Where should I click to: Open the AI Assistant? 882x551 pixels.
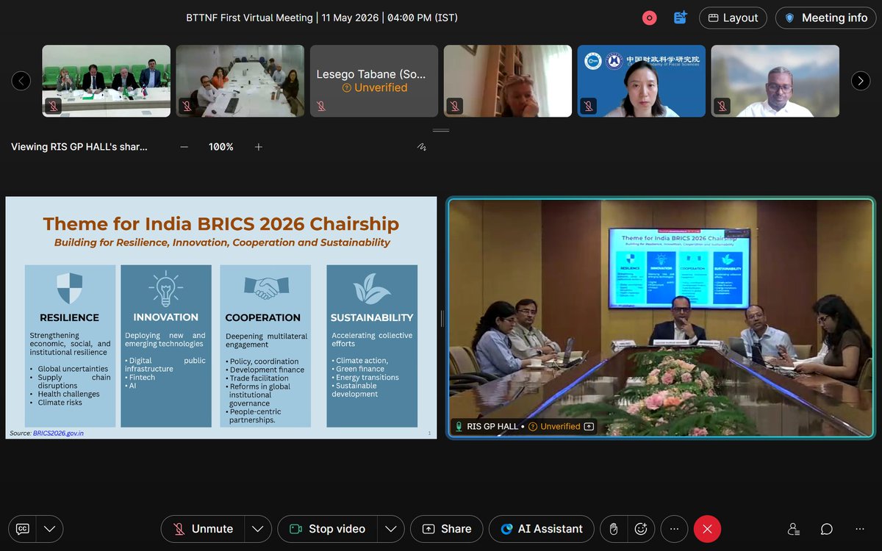tap(542, 529)
